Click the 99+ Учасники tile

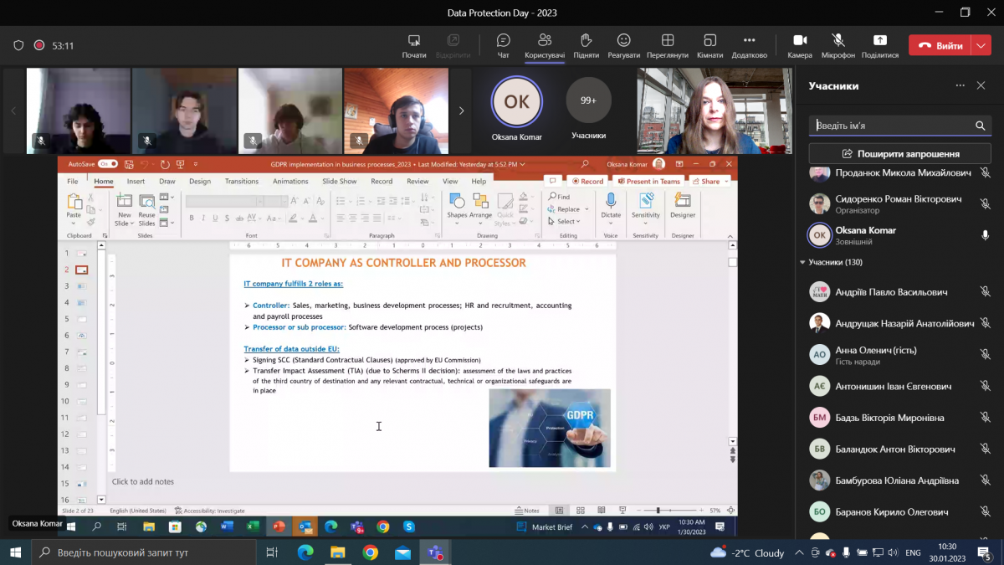coord(588,110)
